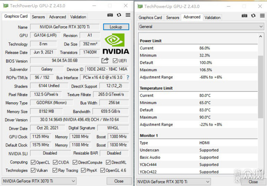The height and width of the screenshot is (186, 267).
Task: Click the Power Limit Current row 86.0%
Action: tap(198, 48)
